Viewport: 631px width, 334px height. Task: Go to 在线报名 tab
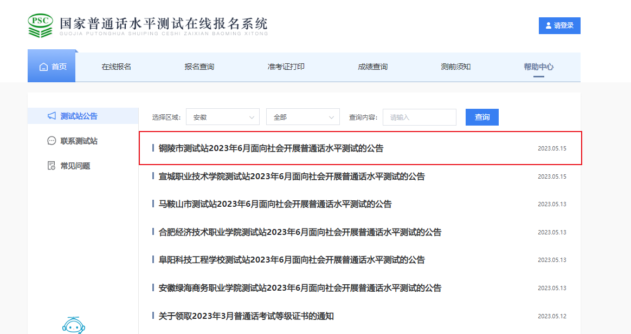(117, 67)
